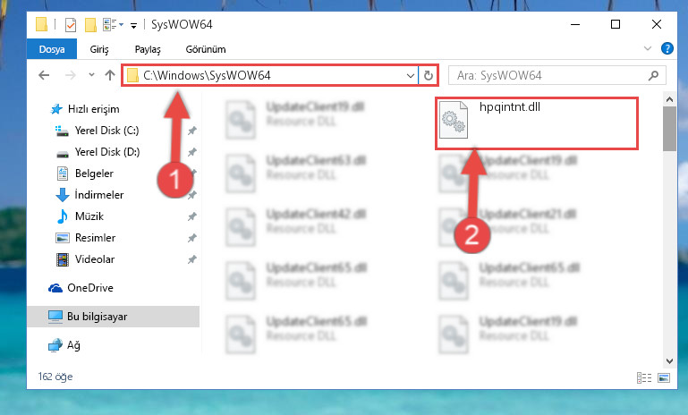Click the search magnifier icon
This screenshot has height=415, width=688.
[x=653, y=75]
